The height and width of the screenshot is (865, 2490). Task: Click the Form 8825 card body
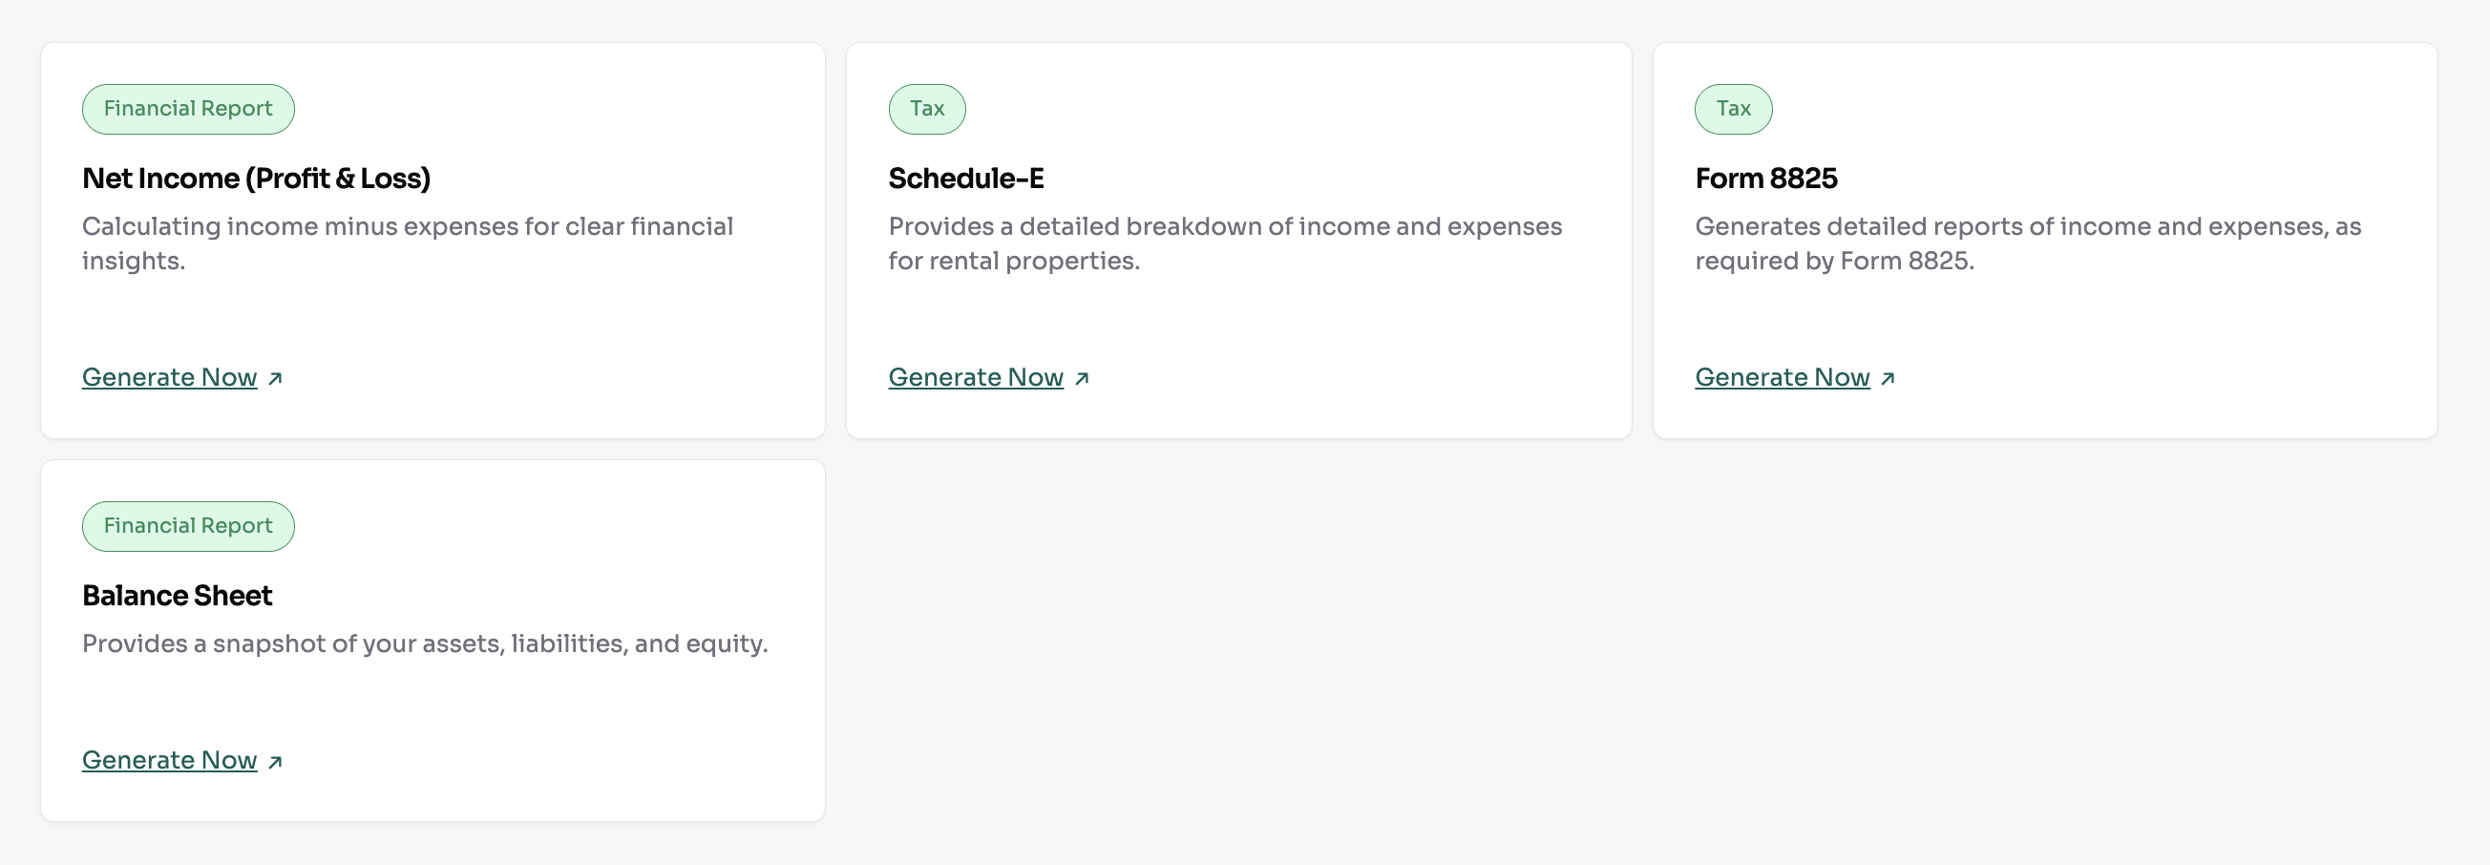click(x=2027, y=243)
